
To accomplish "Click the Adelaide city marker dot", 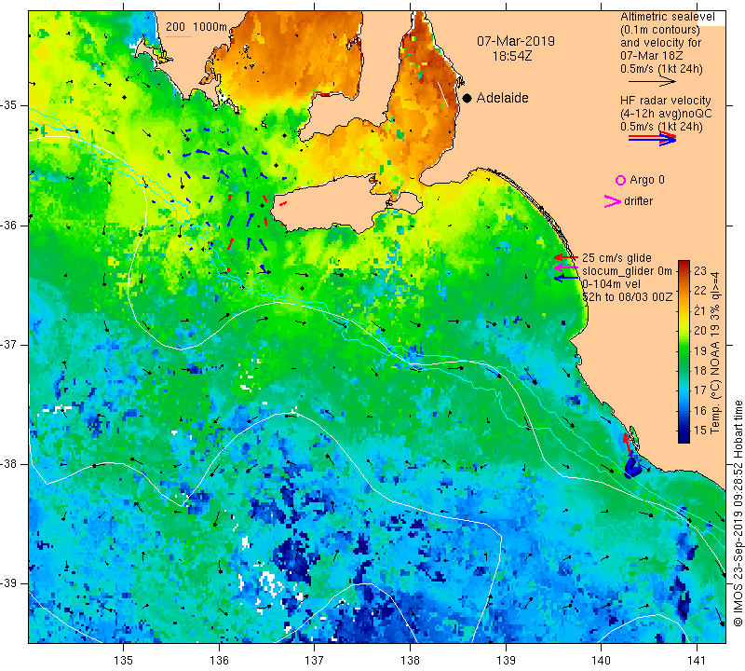I will point(467,98).
